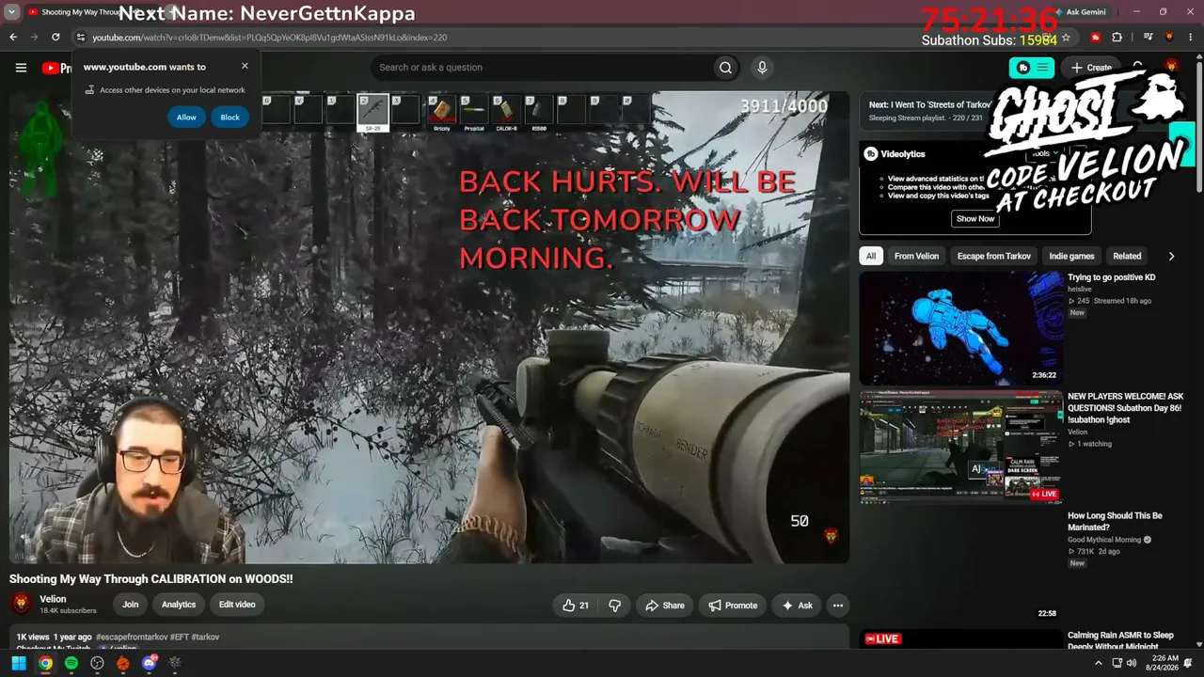Open Chrome from the taskbar
The image size is (1204, 677).
[45, 664]
